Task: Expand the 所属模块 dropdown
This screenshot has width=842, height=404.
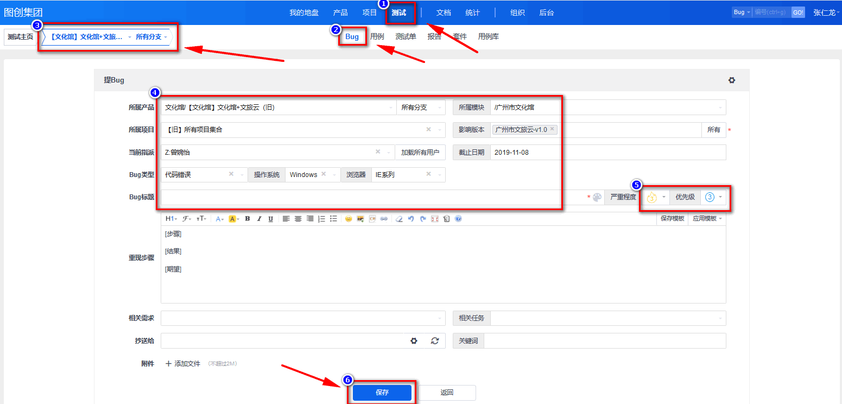Action: click(x=608, y=108)
